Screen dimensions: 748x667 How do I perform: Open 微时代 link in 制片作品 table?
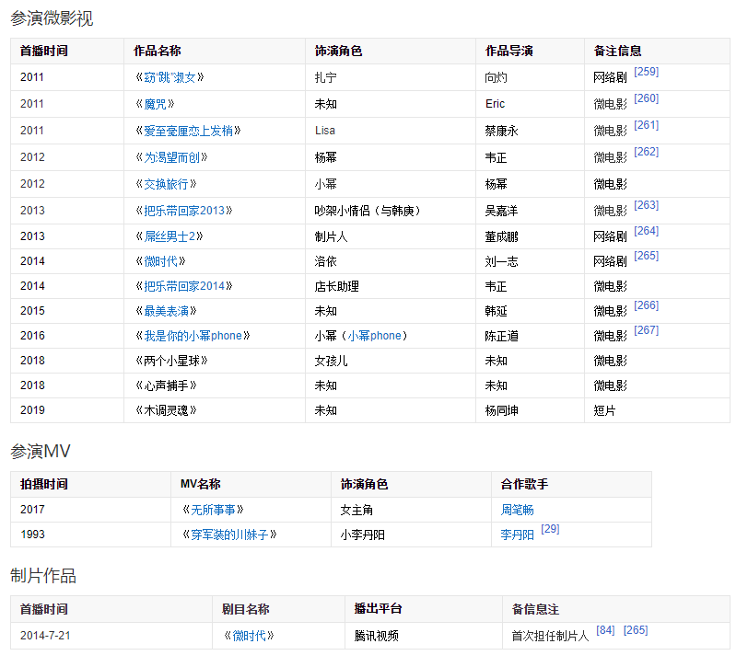[249, 636]
